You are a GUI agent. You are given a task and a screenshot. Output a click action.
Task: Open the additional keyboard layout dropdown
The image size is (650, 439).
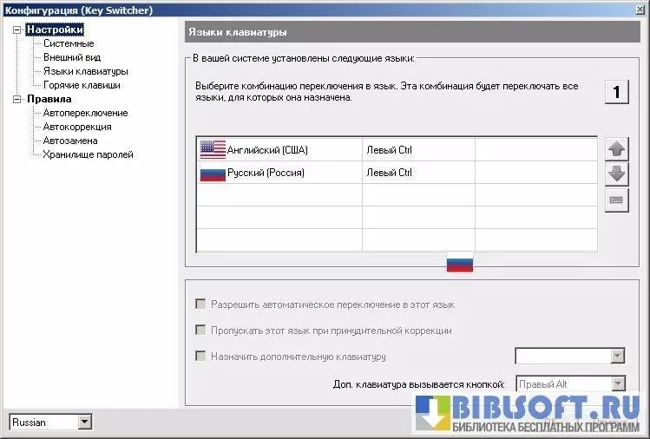coord(617,357)
